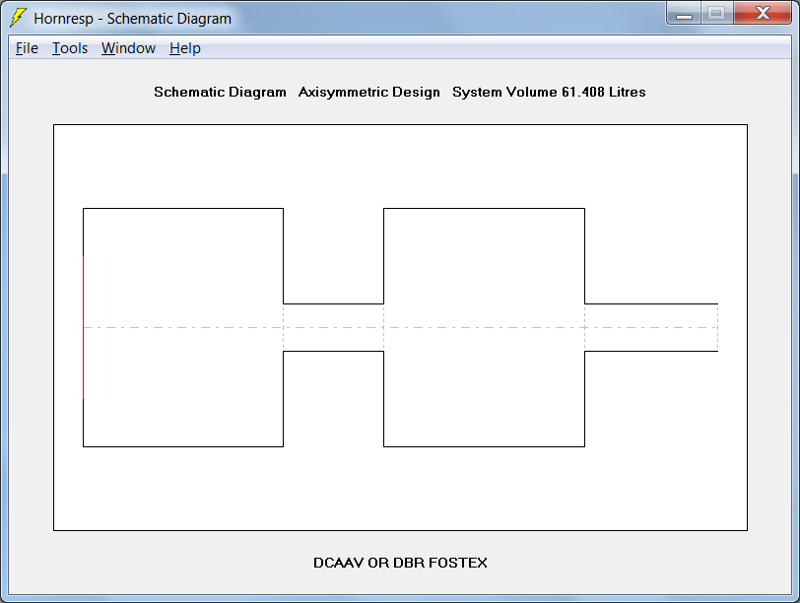Open the Tools menu
The height and width of the screenshot is (603, 800).
point(70,48)
